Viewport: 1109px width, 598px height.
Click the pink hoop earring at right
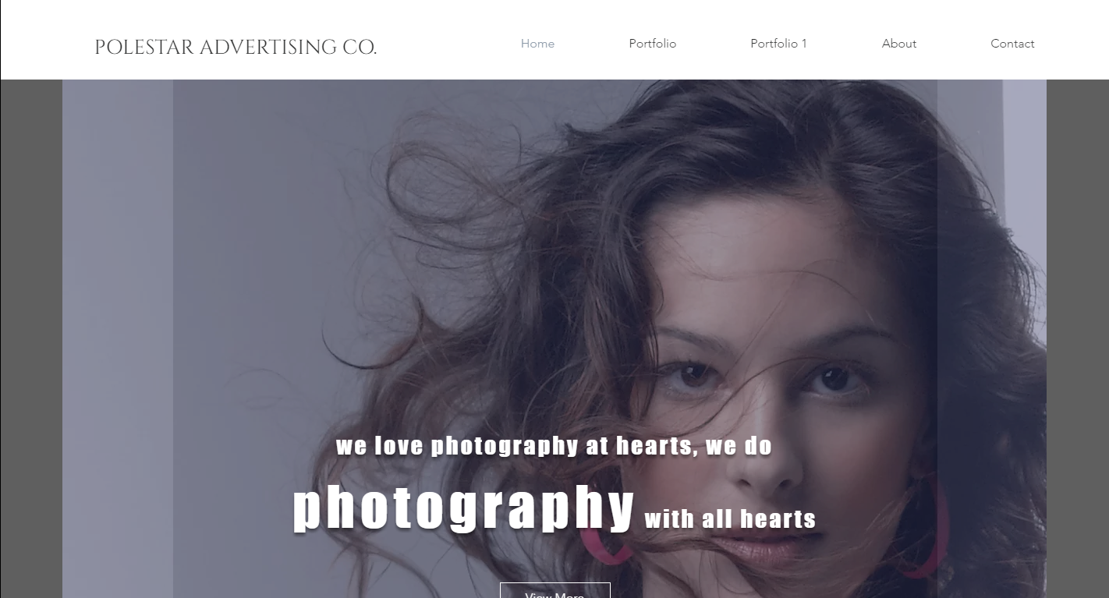(927, 530)
